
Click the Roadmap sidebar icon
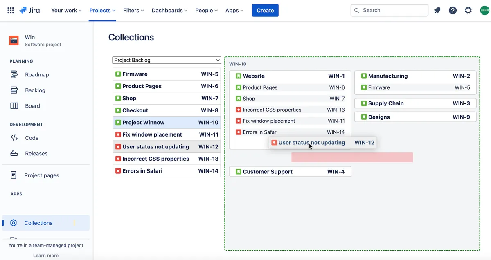[x=14, y=74]
